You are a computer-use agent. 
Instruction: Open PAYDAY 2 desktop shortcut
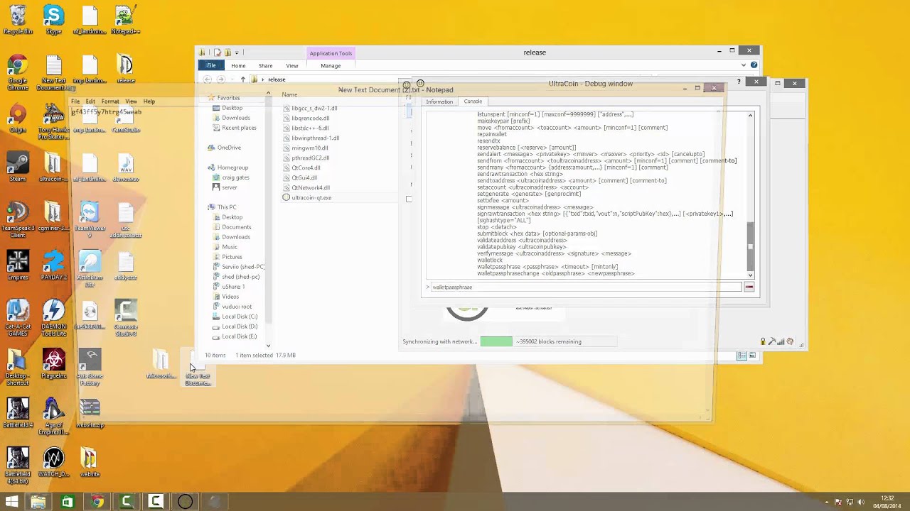pyautogui.click(x=53, y=266)
